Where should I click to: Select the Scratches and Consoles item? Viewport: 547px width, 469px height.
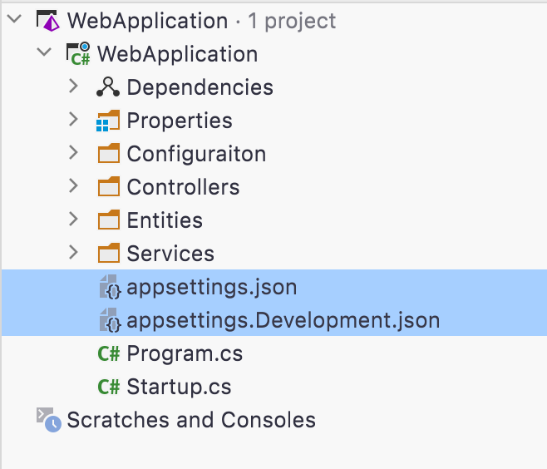click(x=191, y=420)
